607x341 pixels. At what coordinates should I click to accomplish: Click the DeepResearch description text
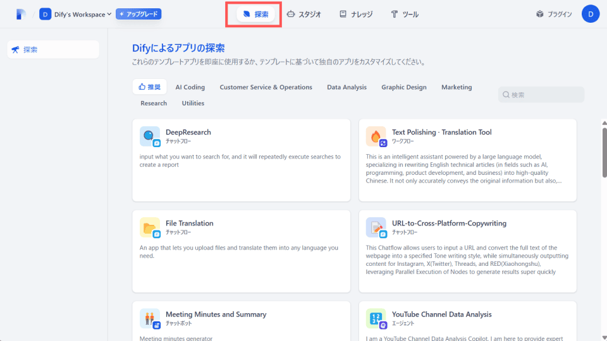coord(240,160)
